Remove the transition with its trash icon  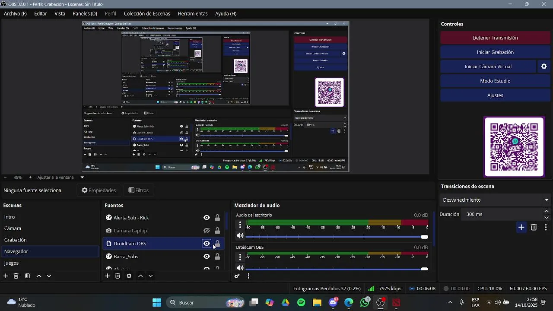pyautogui.click(x=534, y=227)
